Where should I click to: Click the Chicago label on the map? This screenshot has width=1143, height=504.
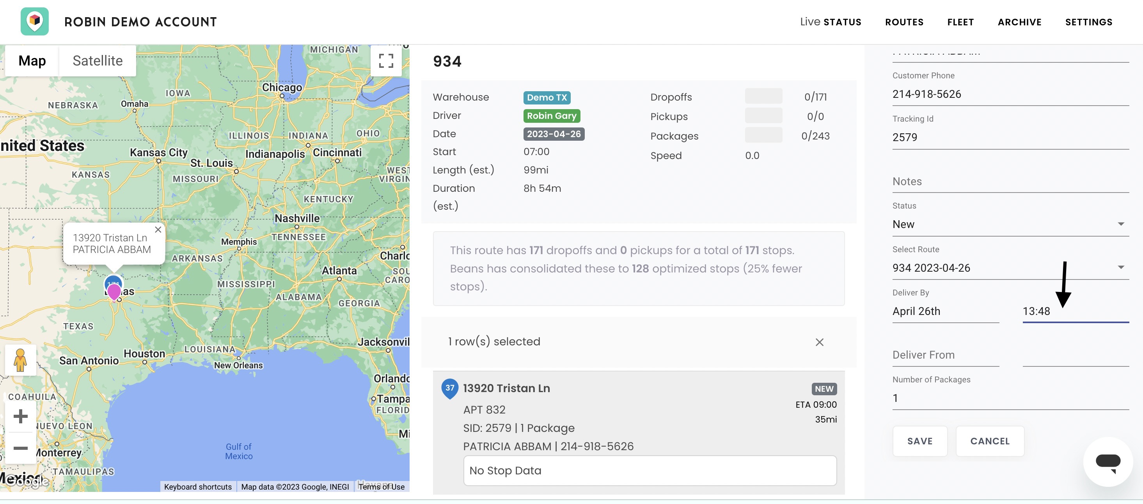point(282,87)
